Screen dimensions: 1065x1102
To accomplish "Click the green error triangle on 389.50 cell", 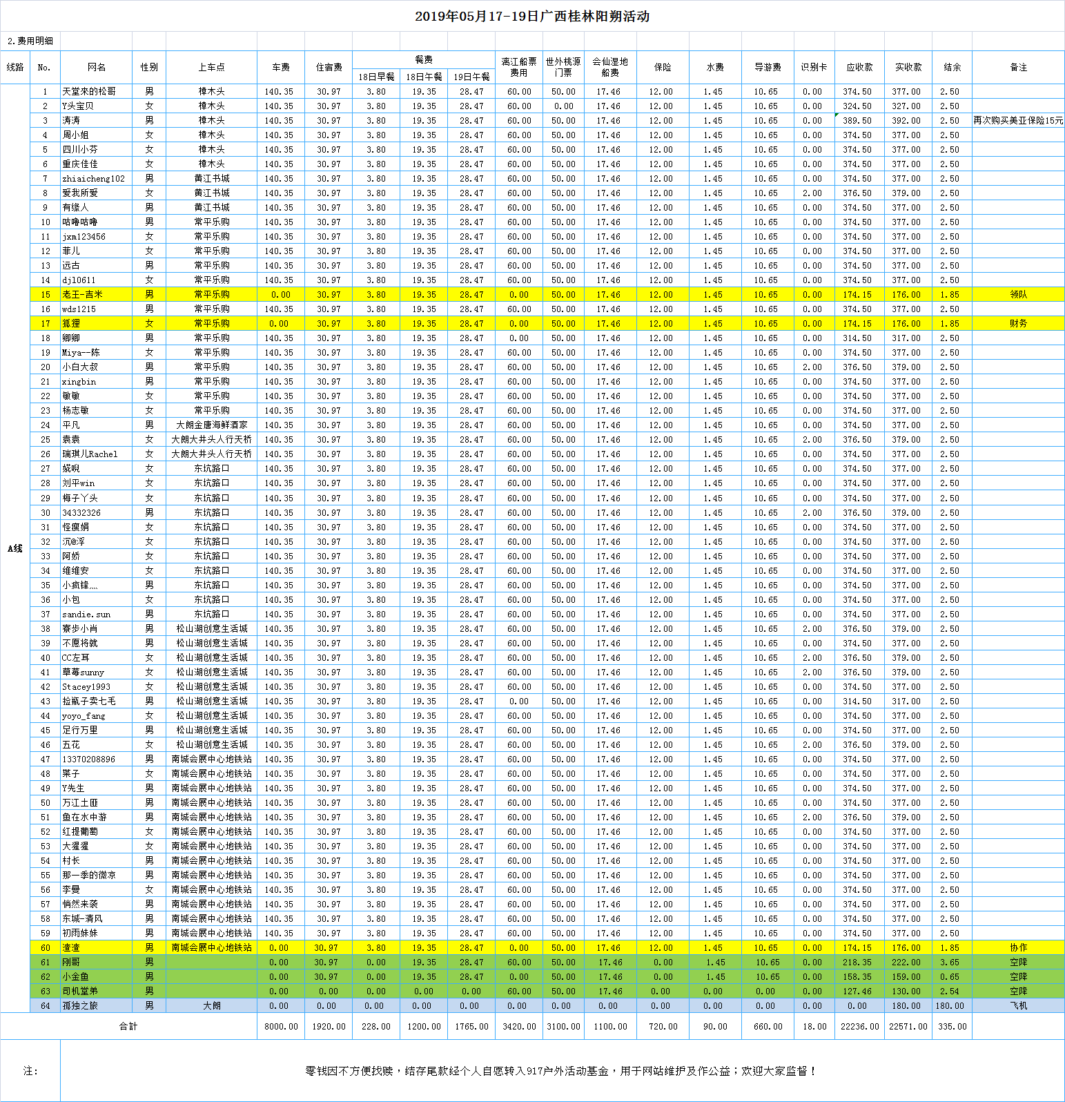I will 837,115.
